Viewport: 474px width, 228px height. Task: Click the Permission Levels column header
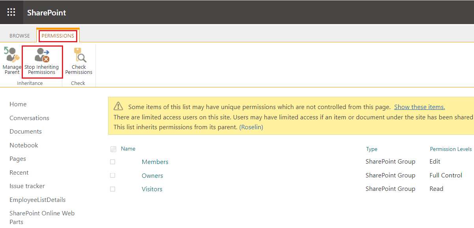point(451,149)
